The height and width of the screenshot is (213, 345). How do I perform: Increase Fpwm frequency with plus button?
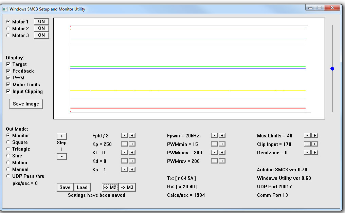[222, 136]
